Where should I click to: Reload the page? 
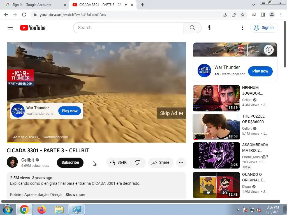pos(24,15)
